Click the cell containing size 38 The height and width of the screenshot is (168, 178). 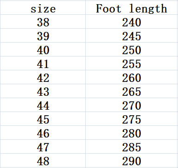pyautogui.click(x=43, y=22)
